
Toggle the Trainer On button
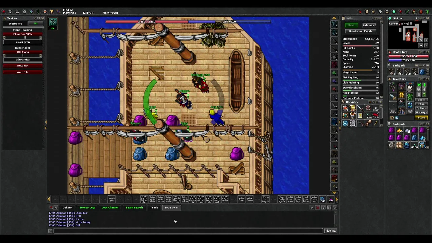pyautogui.click(x=35, y=24)
